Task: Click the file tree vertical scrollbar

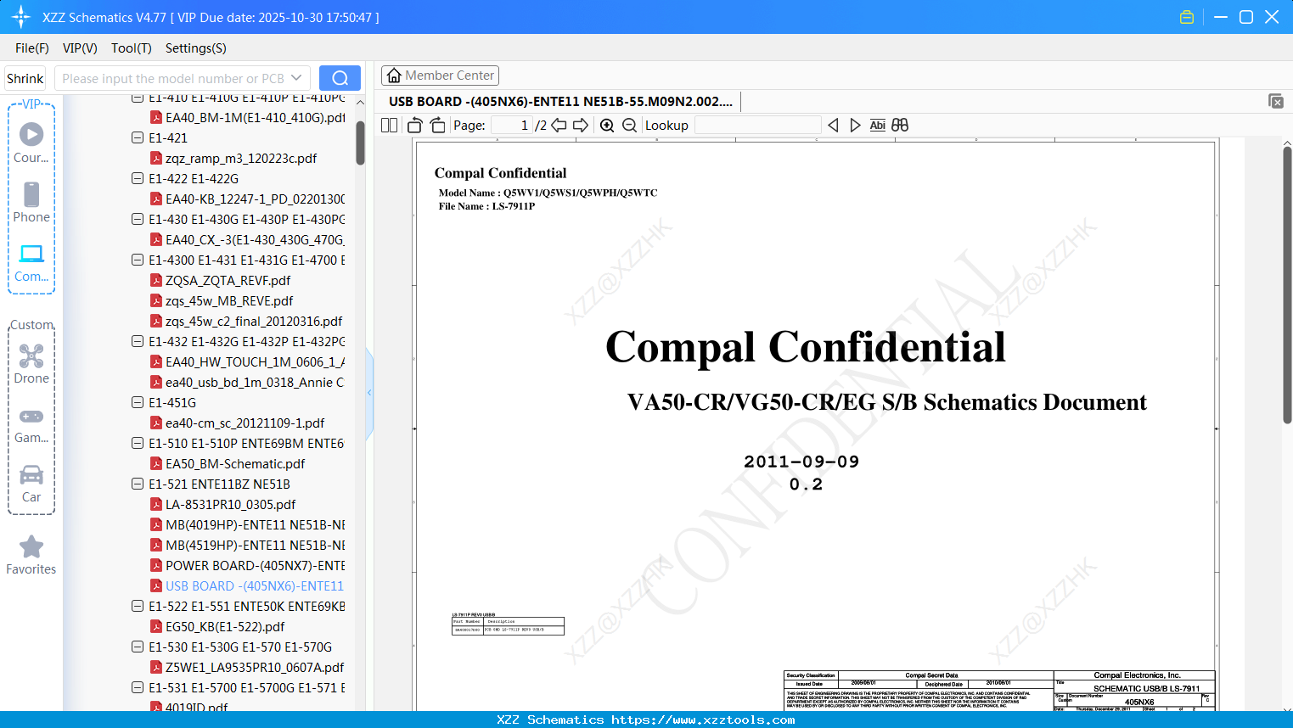Action: tap(360, 143)
